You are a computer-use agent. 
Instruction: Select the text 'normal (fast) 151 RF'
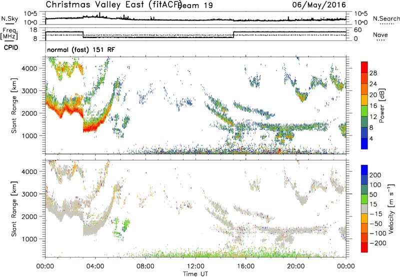tap(81, 49)
